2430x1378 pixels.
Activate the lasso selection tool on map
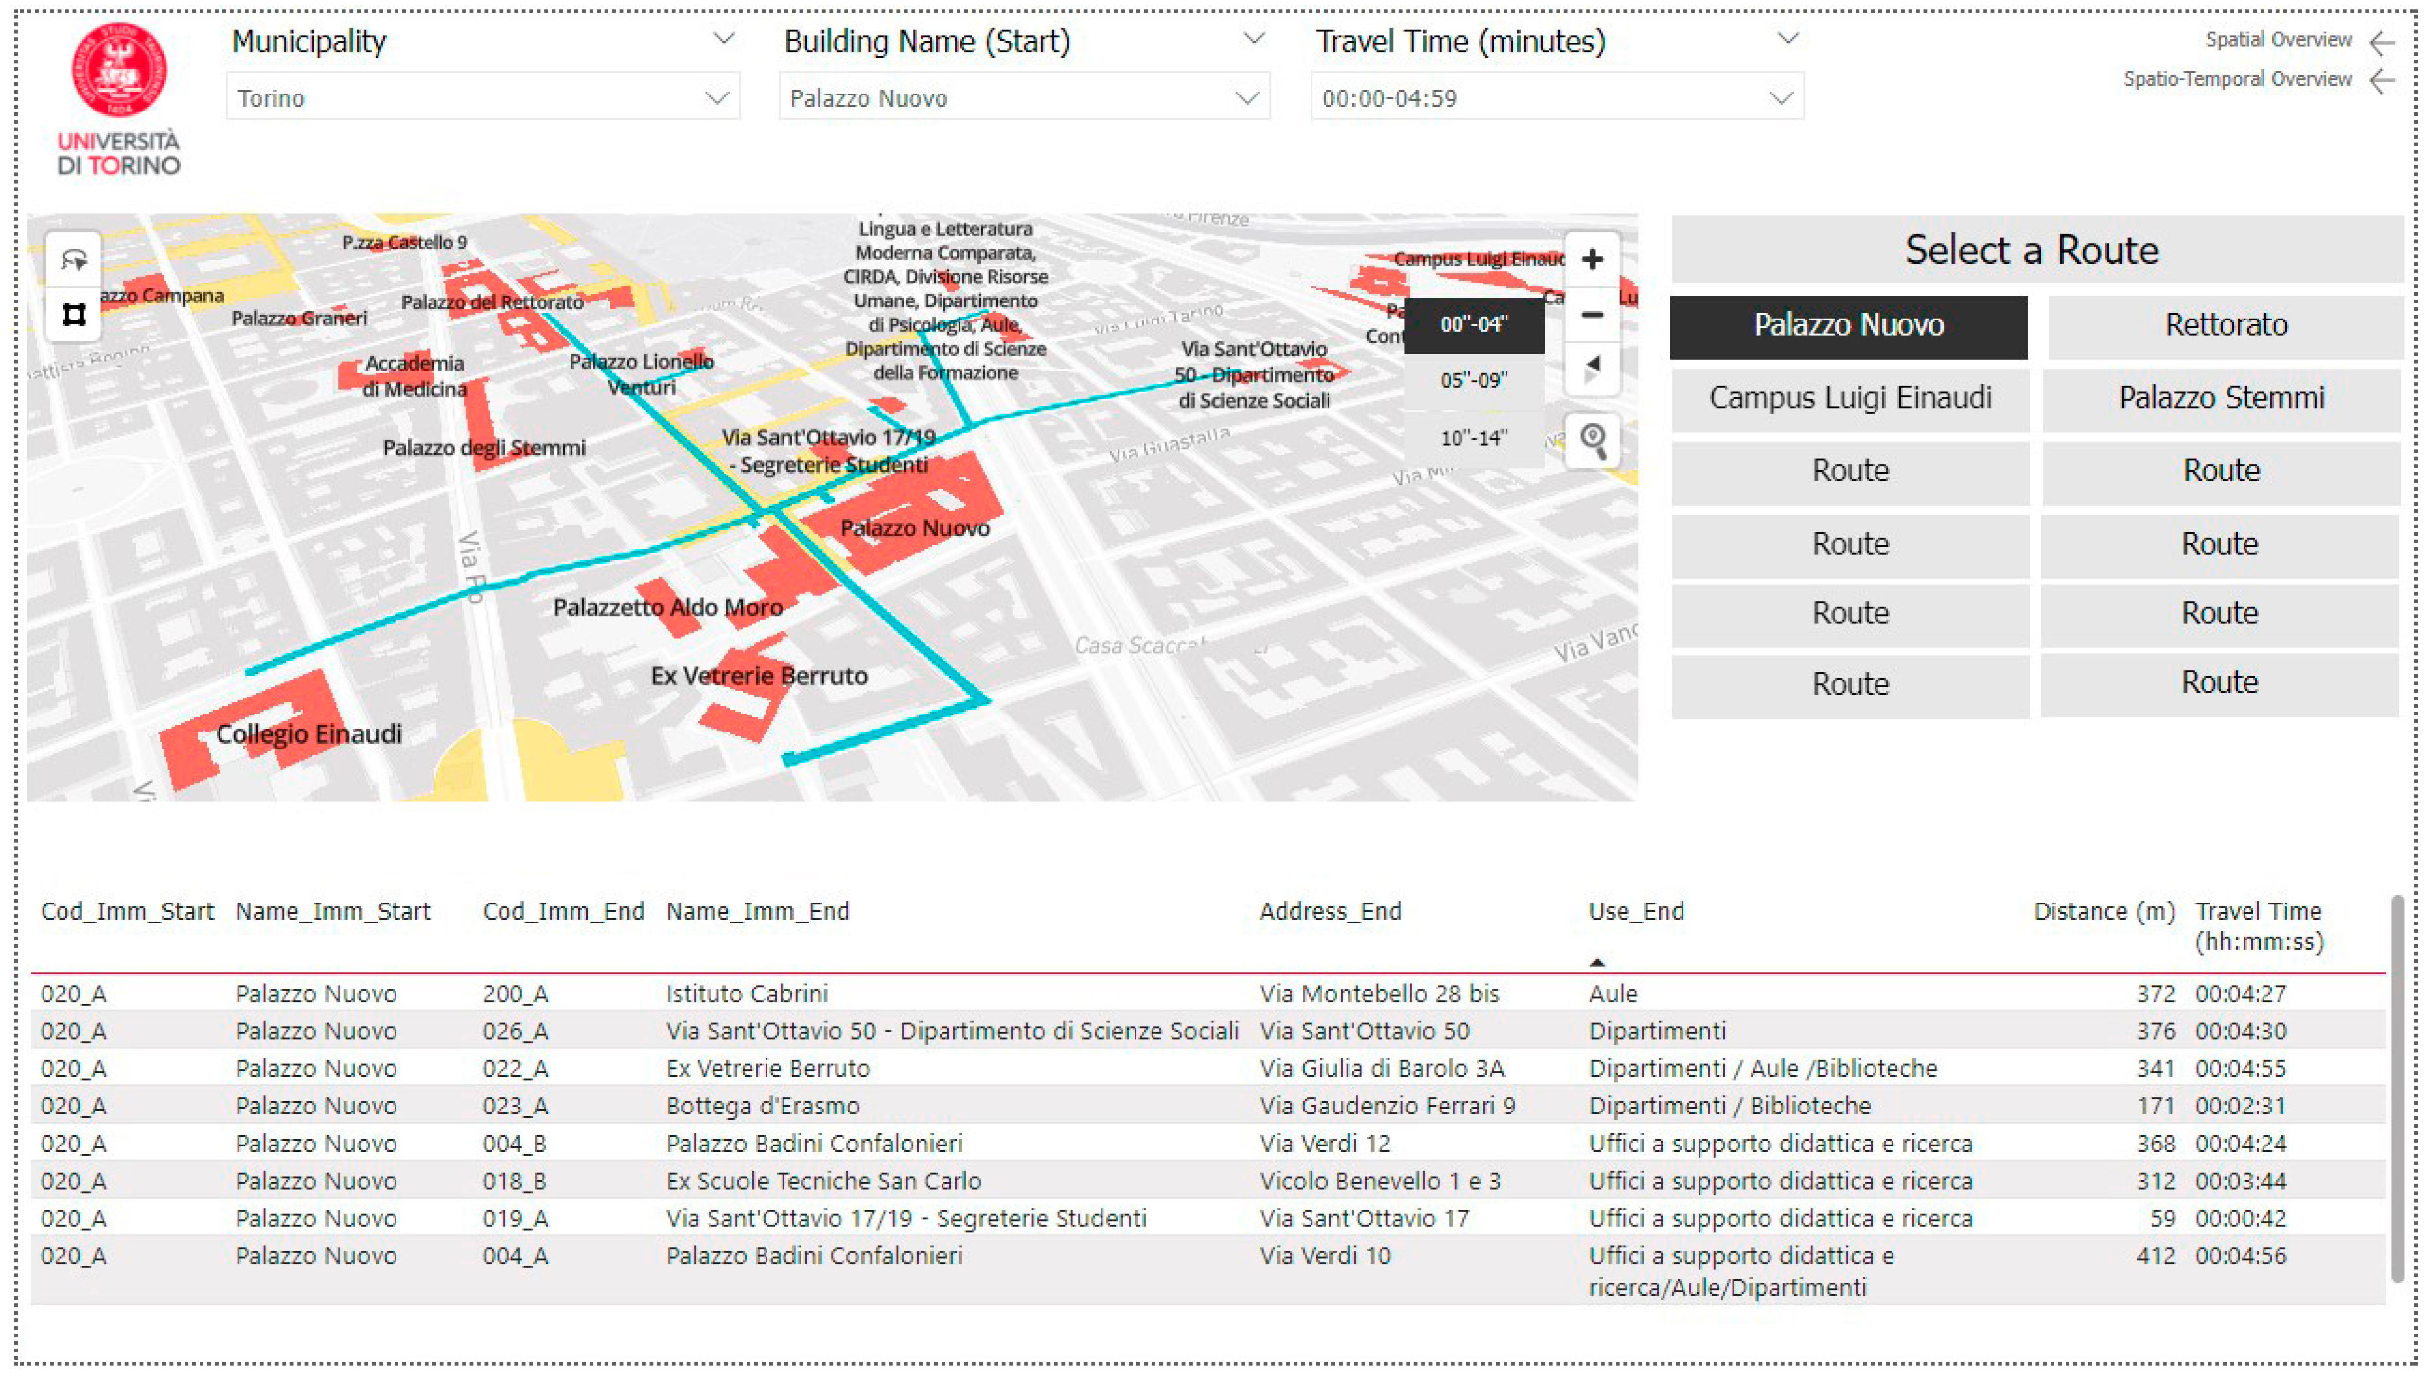pos(74,260)
